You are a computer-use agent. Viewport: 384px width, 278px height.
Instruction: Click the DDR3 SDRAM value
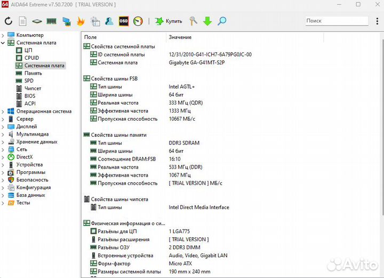184,143
